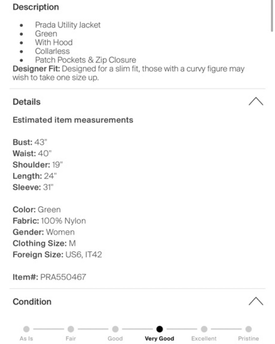Select the Excellent condition dot
The image size is (275, 344).
tap(204, 329)
